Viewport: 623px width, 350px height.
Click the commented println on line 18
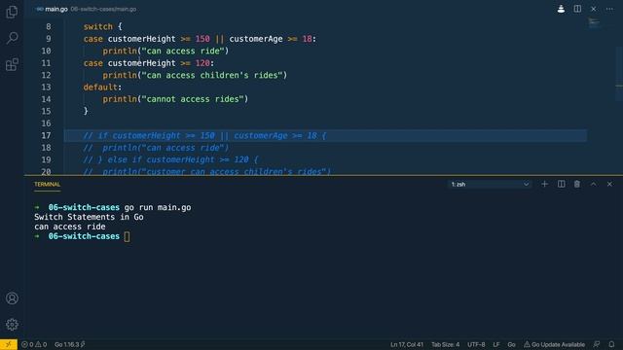click(156, 148)
